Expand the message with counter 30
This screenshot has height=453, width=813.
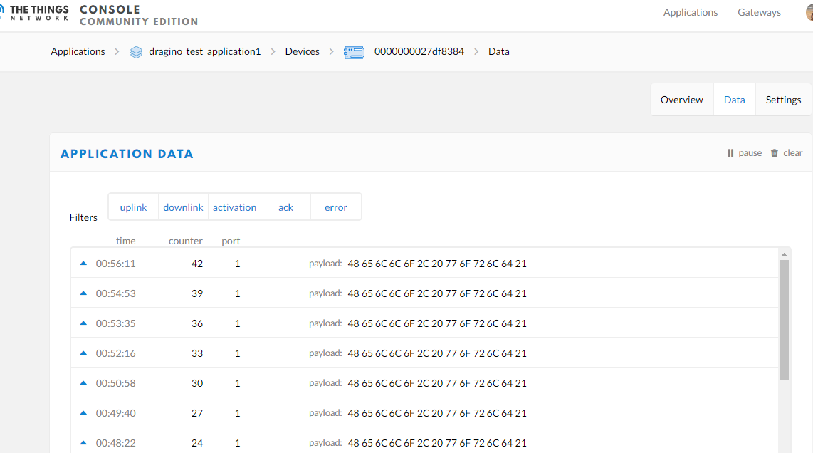424,383
